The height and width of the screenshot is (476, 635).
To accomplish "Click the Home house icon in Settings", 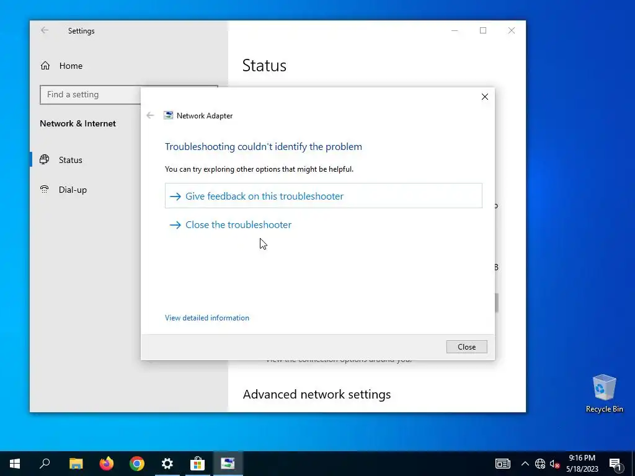I will point(45,66).
